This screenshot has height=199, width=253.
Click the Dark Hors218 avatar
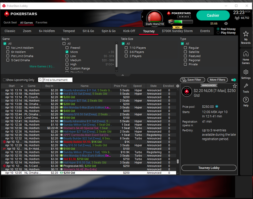coord(155,18)
